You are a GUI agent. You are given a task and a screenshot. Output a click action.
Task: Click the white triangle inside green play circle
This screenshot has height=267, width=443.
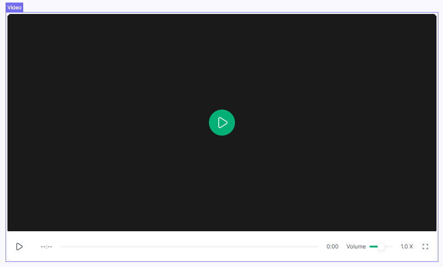pos(223,123)
